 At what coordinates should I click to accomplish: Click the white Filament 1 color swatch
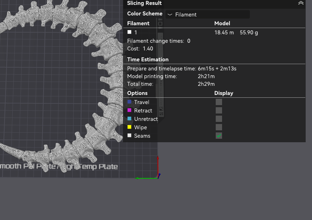129,32
